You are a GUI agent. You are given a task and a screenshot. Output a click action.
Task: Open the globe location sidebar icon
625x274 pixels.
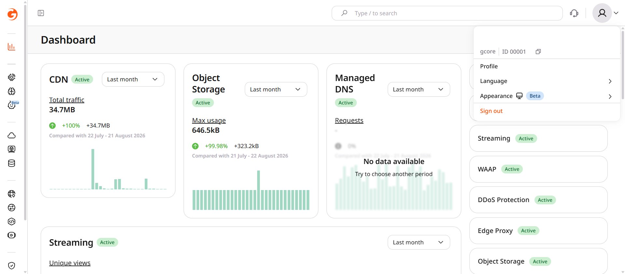pyautogui.click(x=11, y=194)
